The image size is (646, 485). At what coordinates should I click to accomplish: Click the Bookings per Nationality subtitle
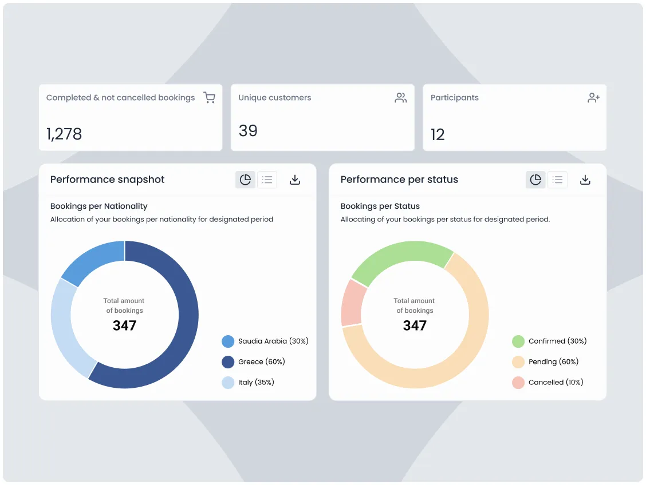point(99,206)
